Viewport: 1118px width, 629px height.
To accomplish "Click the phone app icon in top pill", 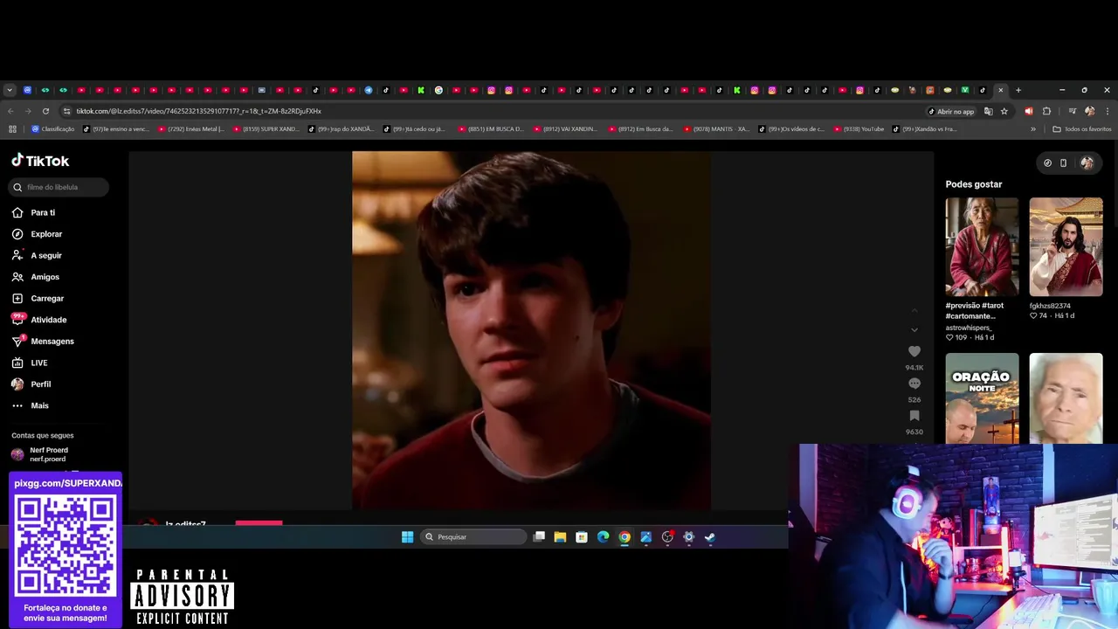I will pos(1063,162).
